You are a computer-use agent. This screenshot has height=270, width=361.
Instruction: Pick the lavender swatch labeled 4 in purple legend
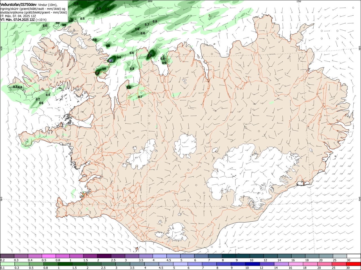click(x=160, y=256)
